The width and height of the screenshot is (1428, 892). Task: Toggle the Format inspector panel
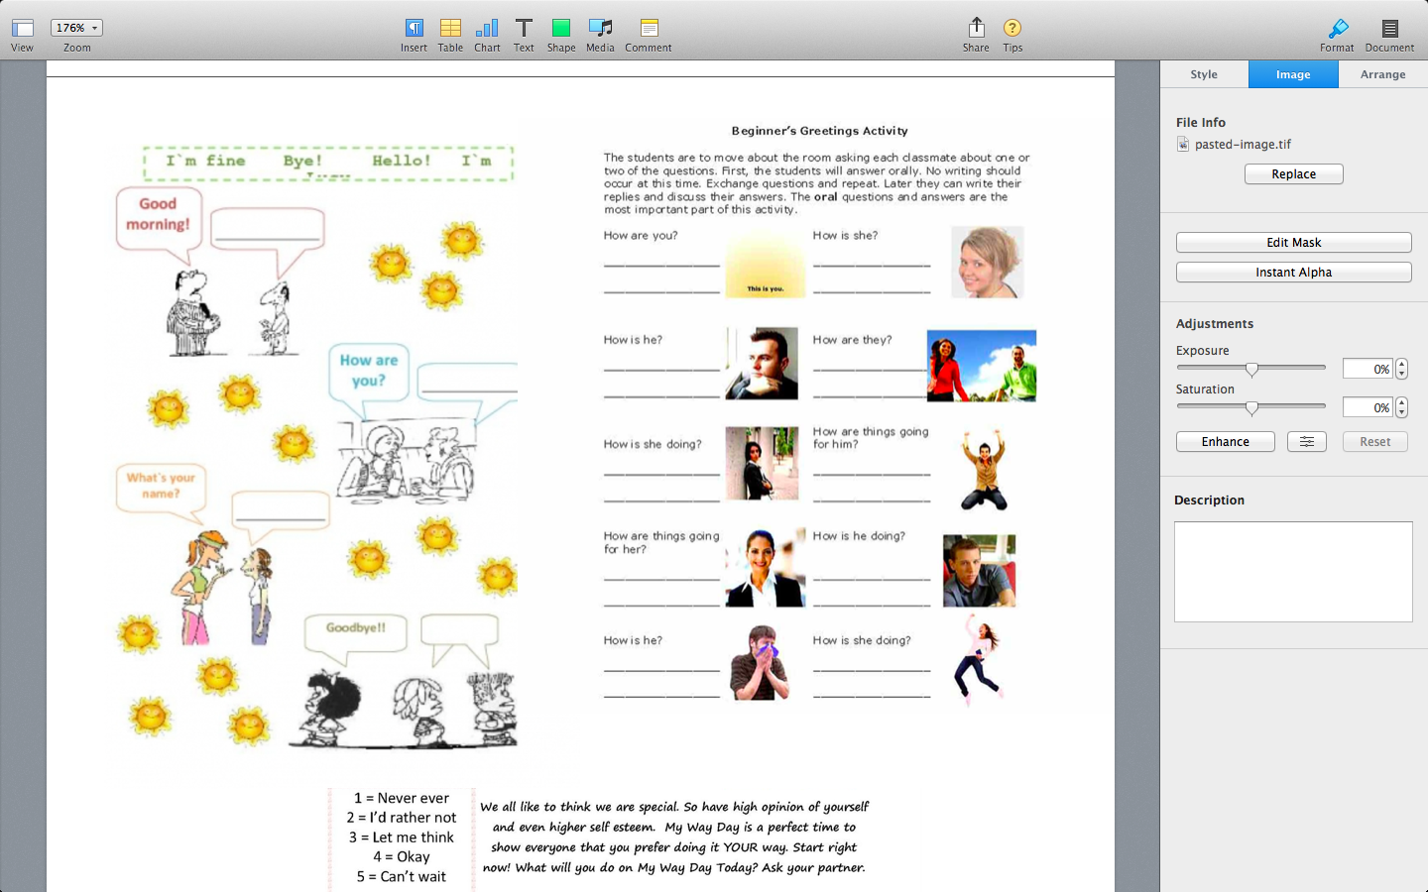pyautogui.click(x=1337, y=29)
